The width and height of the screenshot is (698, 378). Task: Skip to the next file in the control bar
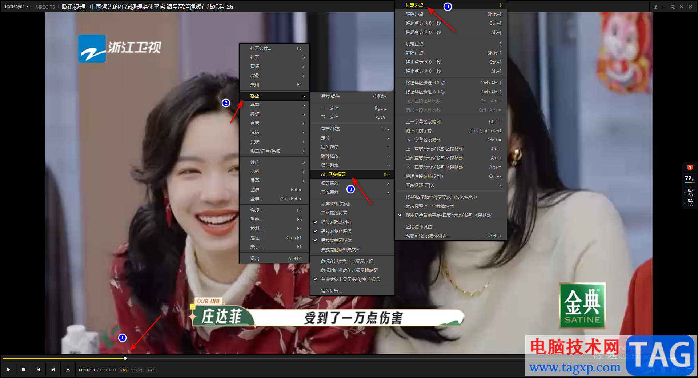[53, 370]
